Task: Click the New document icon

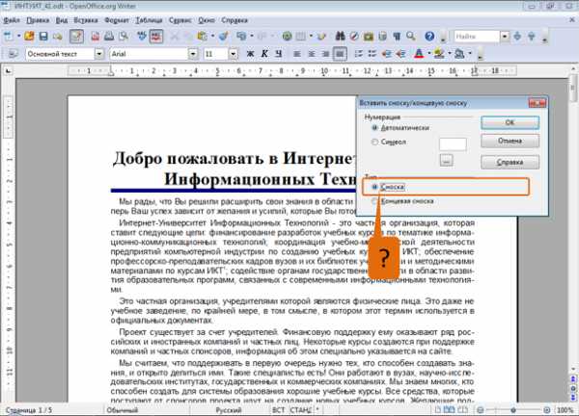Action: pos(8,36)
